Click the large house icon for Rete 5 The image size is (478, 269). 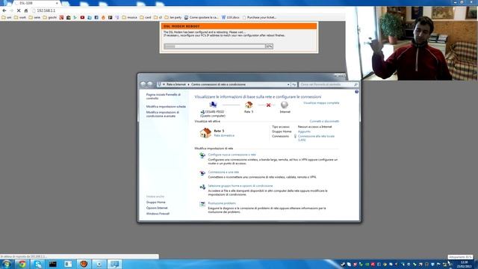(x=205, y=133)
